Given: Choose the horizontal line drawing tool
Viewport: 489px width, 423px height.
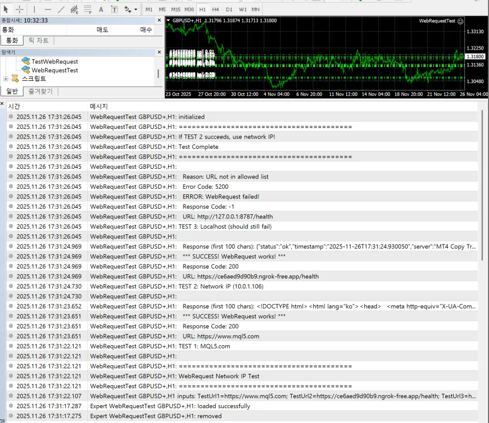Looking at the screenshot, I should (48, 9).
